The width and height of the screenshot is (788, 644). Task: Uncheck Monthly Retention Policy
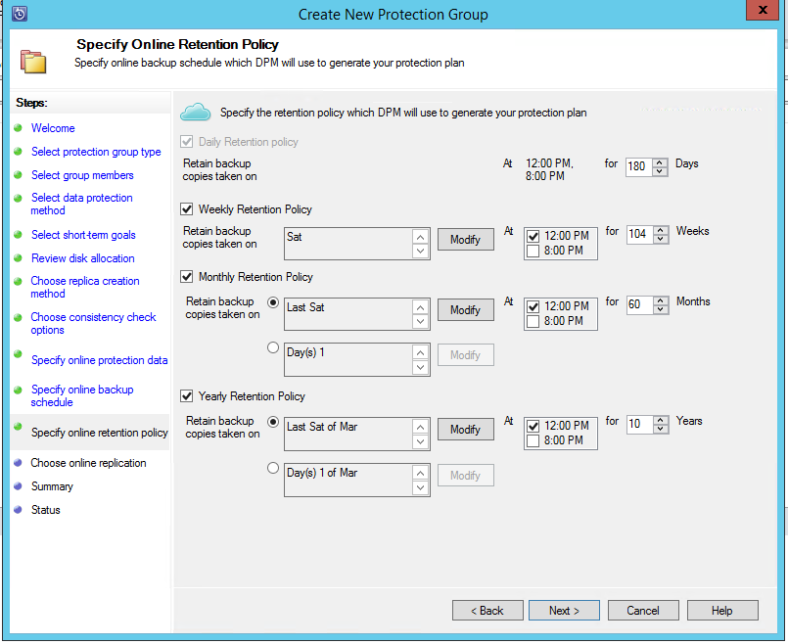tap(186, 276)
